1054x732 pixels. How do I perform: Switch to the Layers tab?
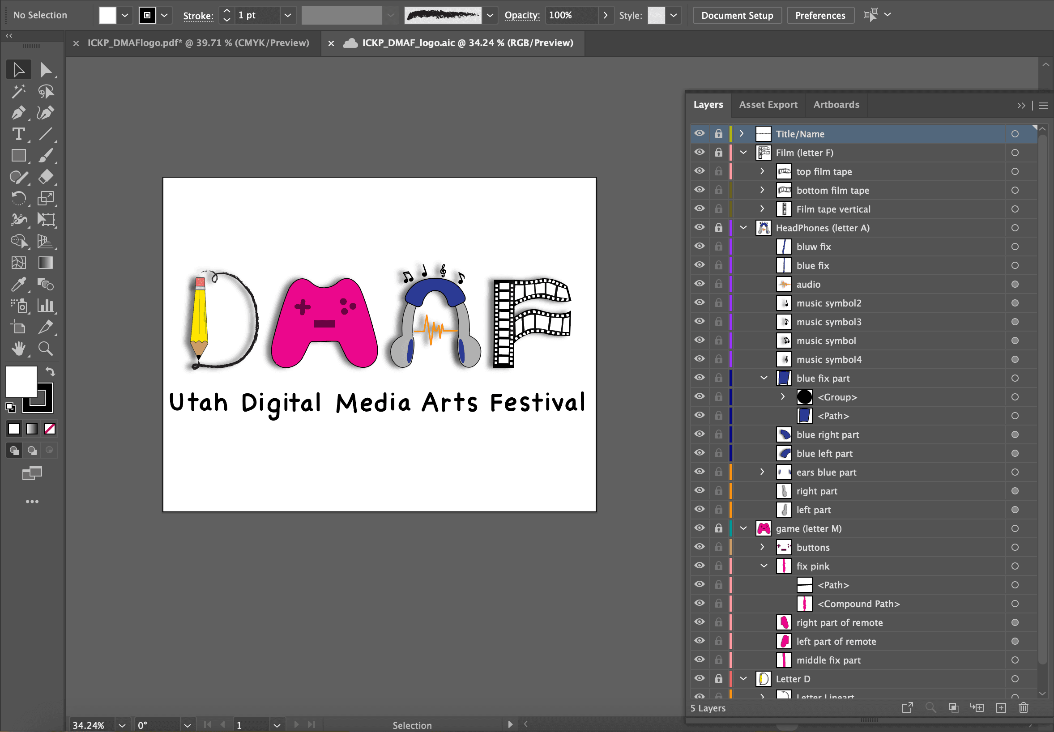tap(708, 105)
